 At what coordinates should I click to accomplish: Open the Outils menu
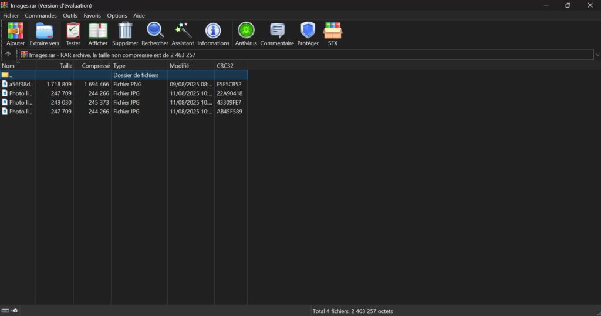(x=70, y=16)
